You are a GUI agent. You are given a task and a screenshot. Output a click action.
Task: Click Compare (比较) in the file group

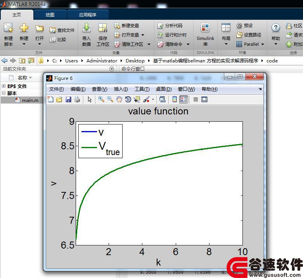(x=58, y=40)
